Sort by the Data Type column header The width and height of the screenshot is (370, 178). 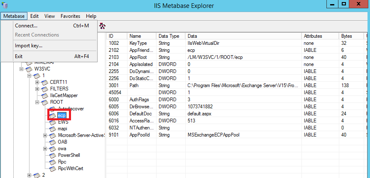169,36
